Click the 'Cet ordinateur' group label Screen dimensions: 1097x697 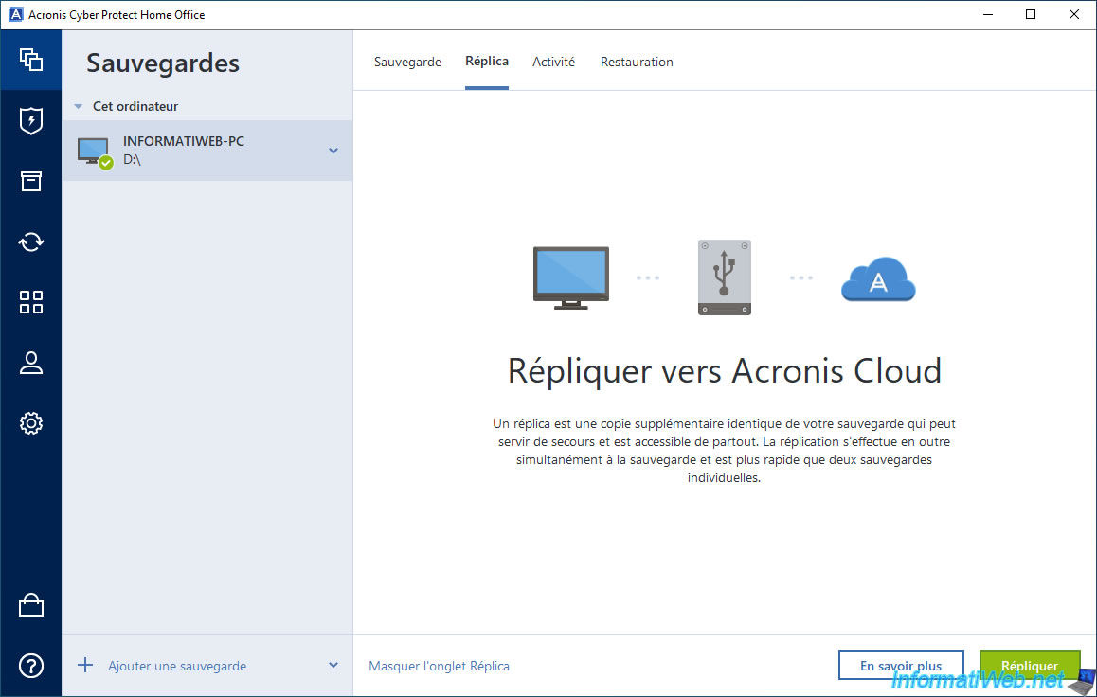[135, 106]
